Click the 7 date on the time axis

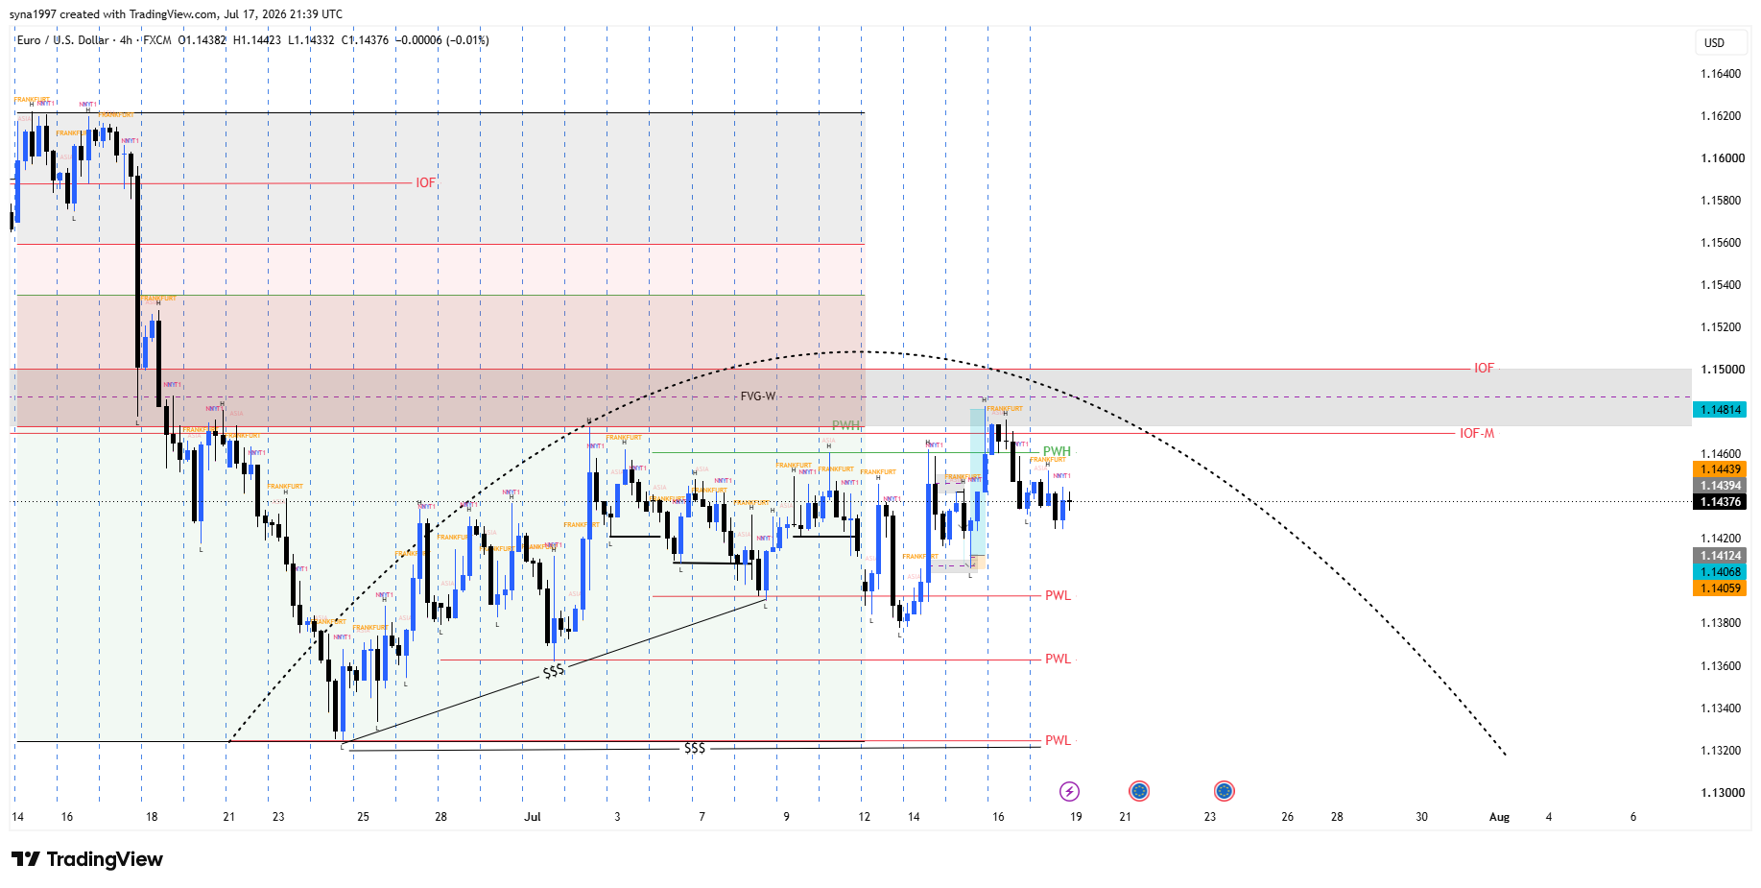[x=702, y=817]
